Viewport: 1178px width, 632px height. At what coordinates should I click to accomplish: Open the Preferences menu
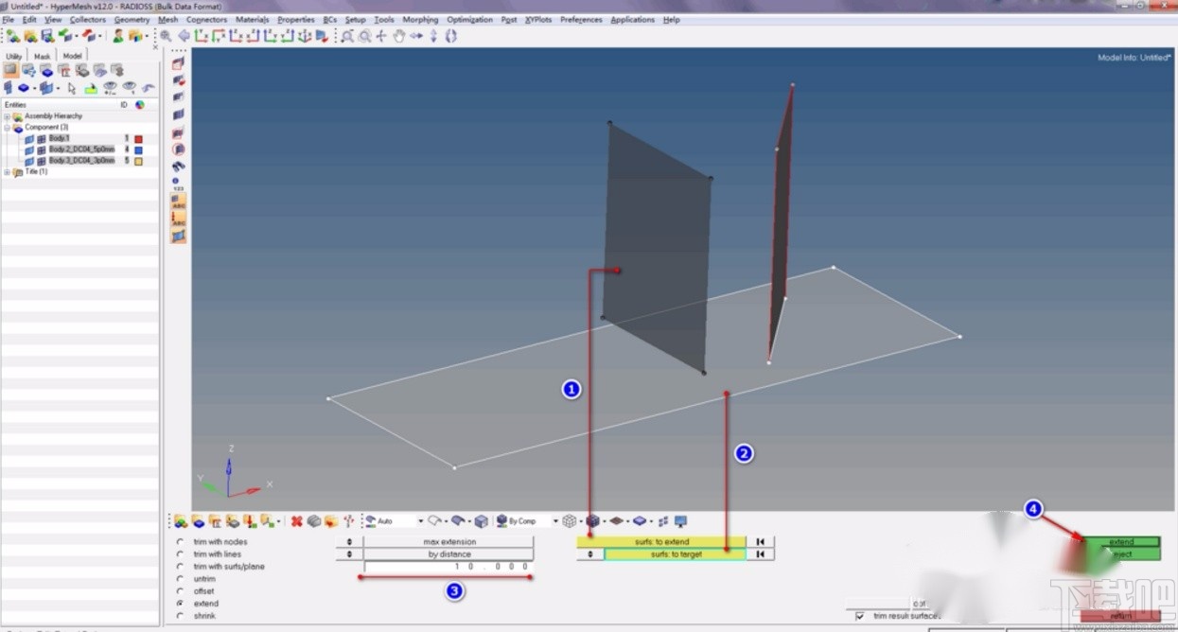(581, 19)
